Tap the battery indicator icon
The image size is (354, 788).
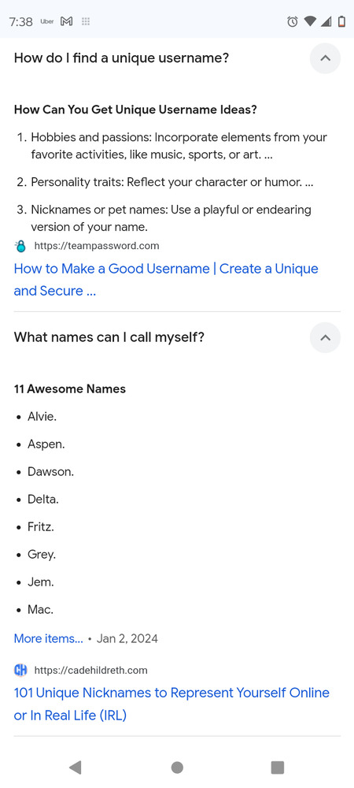click(x=341, y=21)
